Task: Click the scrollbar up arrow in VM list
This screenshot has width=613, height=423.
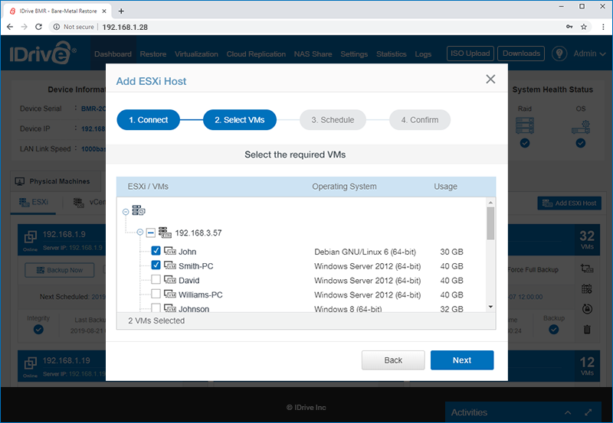Action: coord(490,203)
